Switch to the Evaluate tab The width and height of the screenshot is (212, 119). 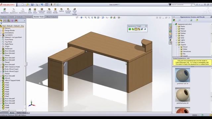tap(20, 17)
